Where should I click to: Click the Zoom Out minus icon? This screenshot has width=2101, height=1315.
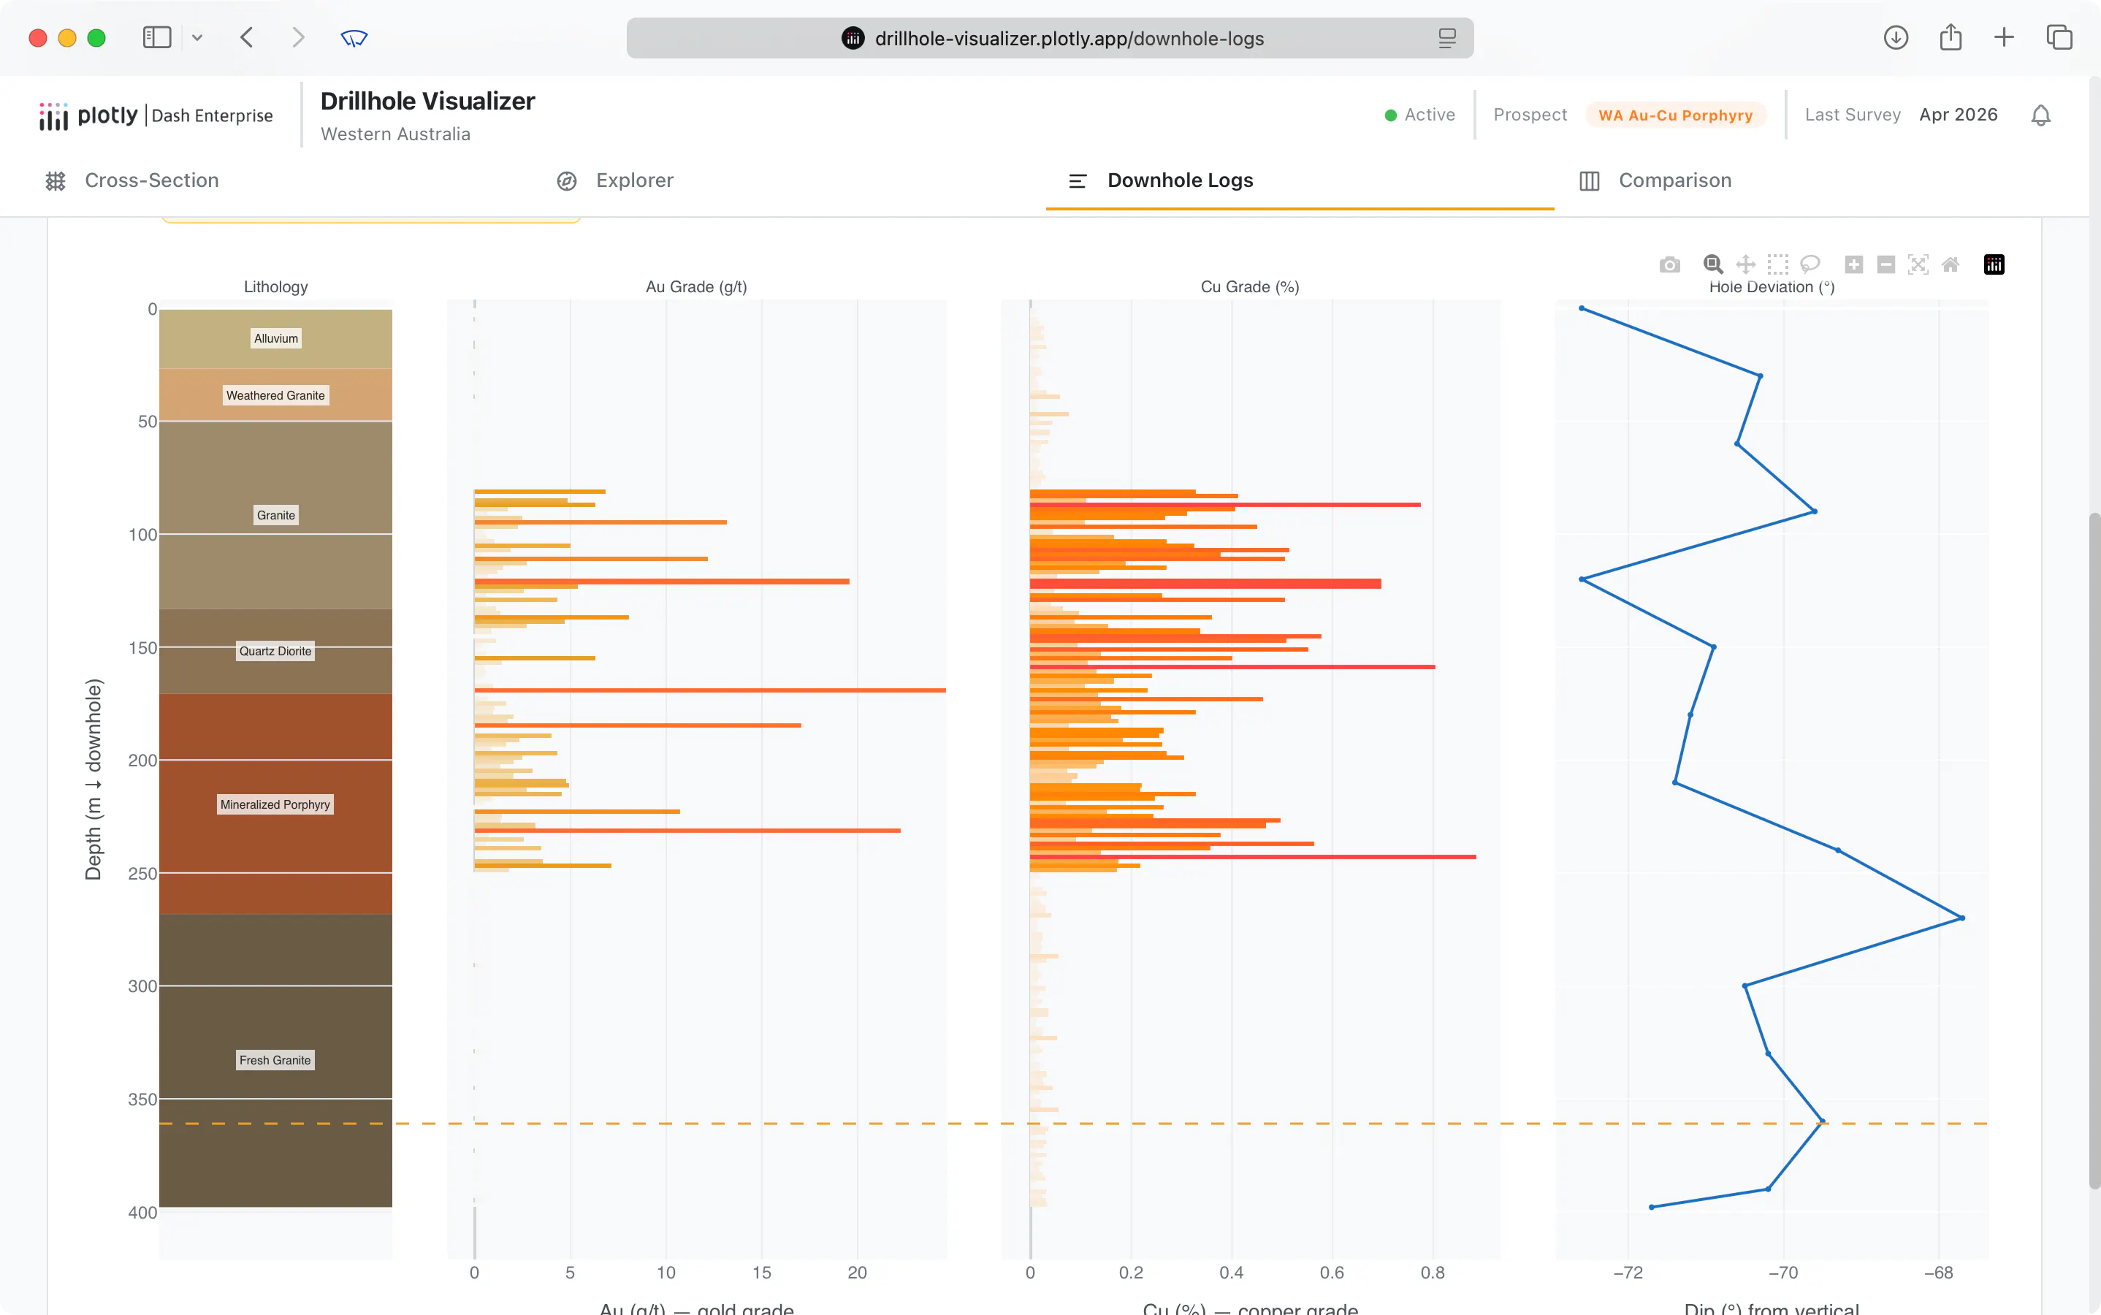(x=1885, y=264)
